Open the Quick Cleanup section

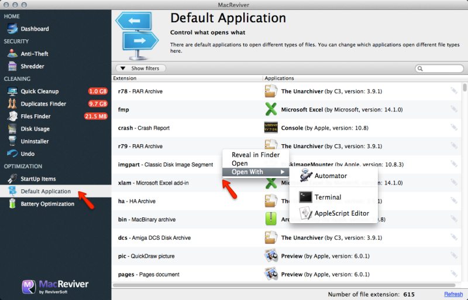(x=39, y=91)
